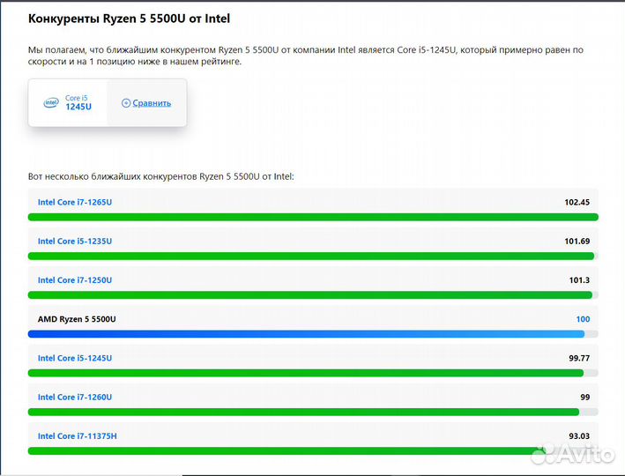Click the plus icon beside Сравнить
Image resolution: width=625 pixels, height=476 pixels.
point(125,103)
